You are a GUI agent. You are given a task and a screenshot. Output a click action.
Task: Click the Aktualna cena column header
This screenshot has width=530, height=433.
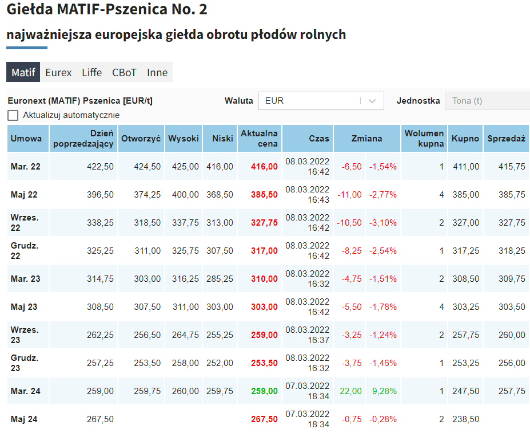tap(259, 139)
